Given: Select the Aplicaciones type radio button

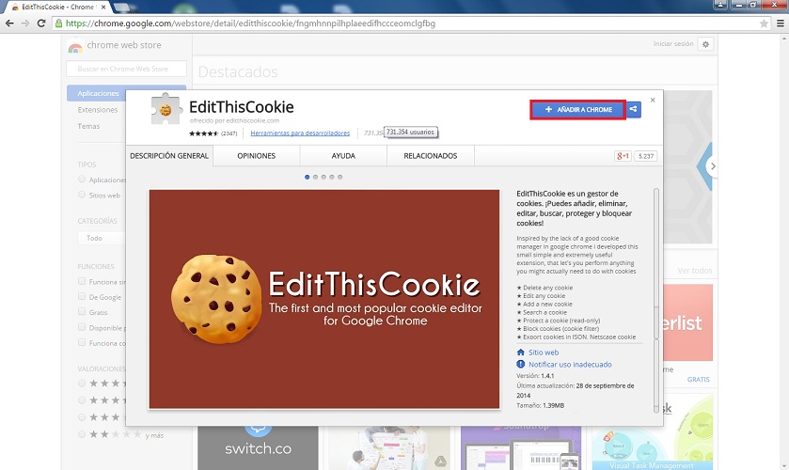Looking at the screenshot, I should coord(82,180).
